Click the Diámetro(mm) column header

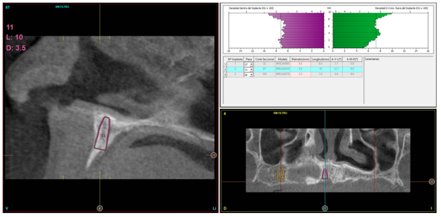pyautogui.click(x=300, y=59)
